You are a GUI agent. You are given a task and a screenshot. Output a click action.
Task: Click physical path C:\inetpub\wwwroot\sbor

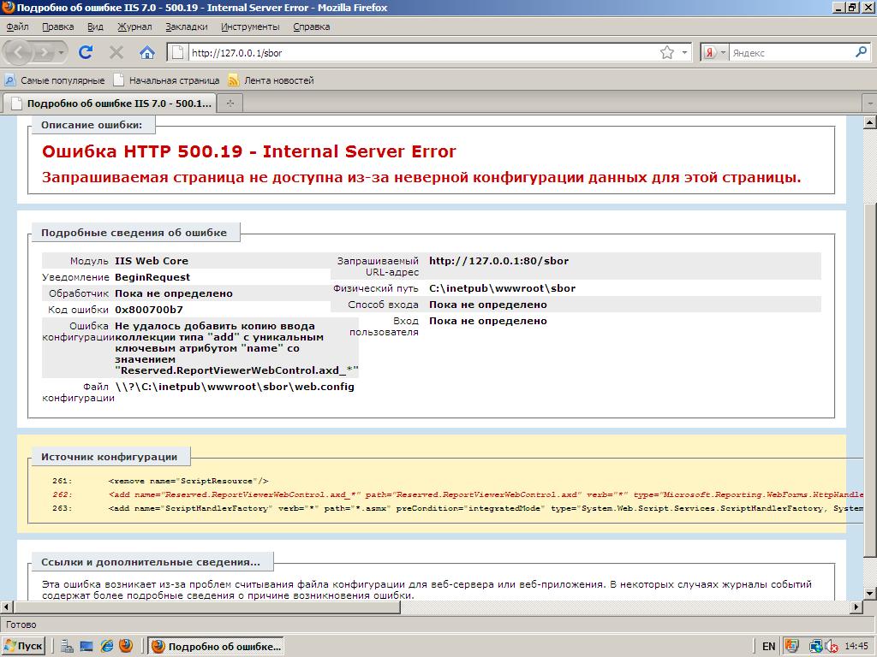tap(502, 288)
